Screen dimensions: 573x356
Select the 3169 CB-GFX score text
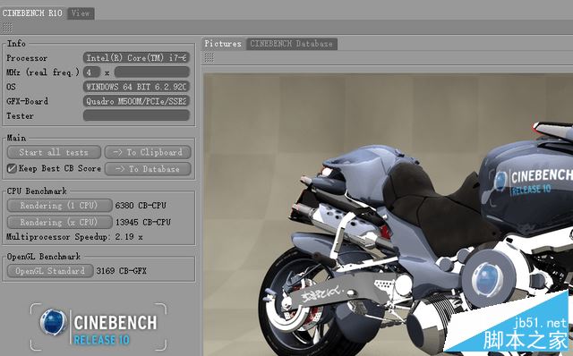[x=122, y=271]
